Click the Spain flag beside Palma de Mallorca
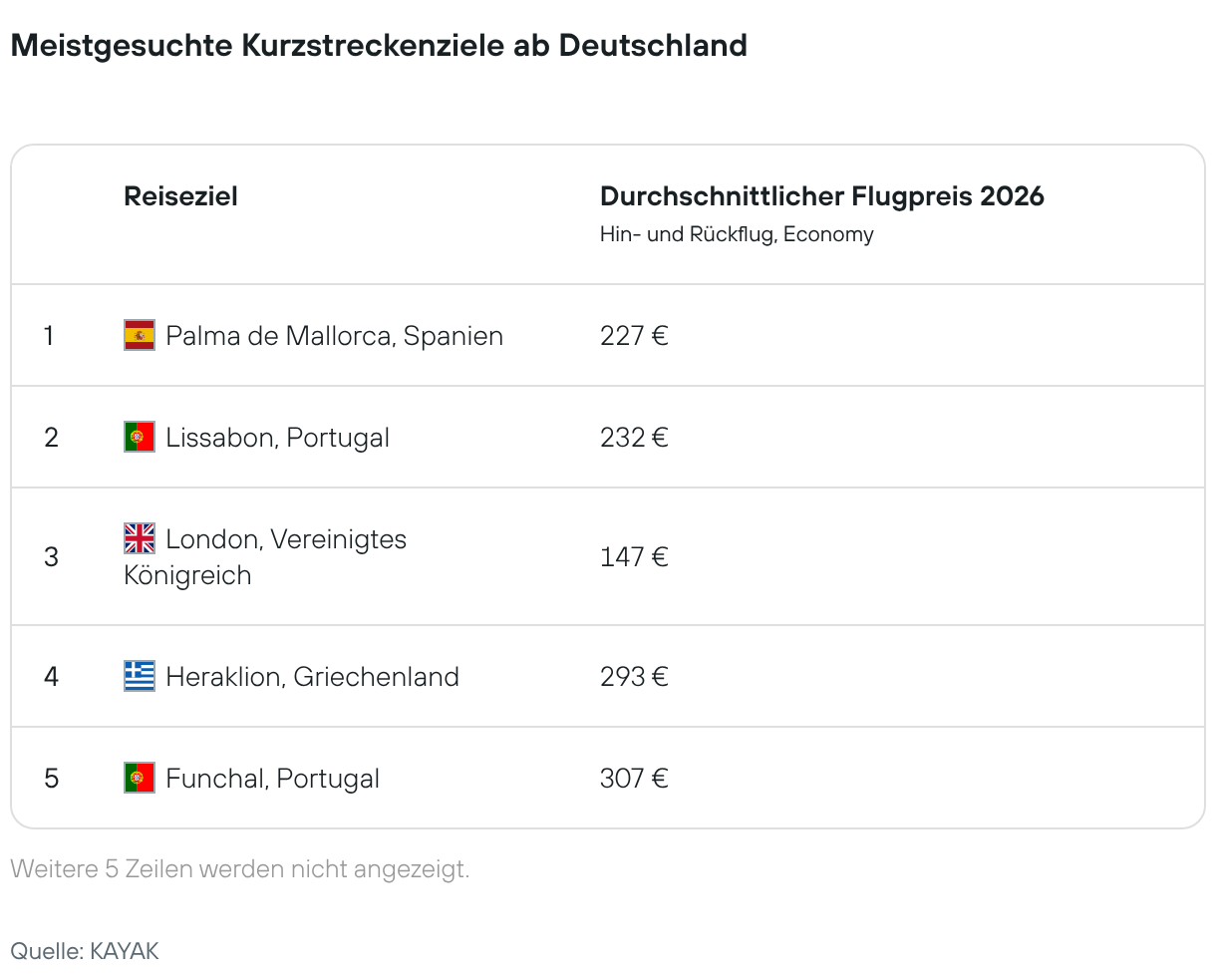Viewport: 1216px width, 979px height. (x=140, y=335)
